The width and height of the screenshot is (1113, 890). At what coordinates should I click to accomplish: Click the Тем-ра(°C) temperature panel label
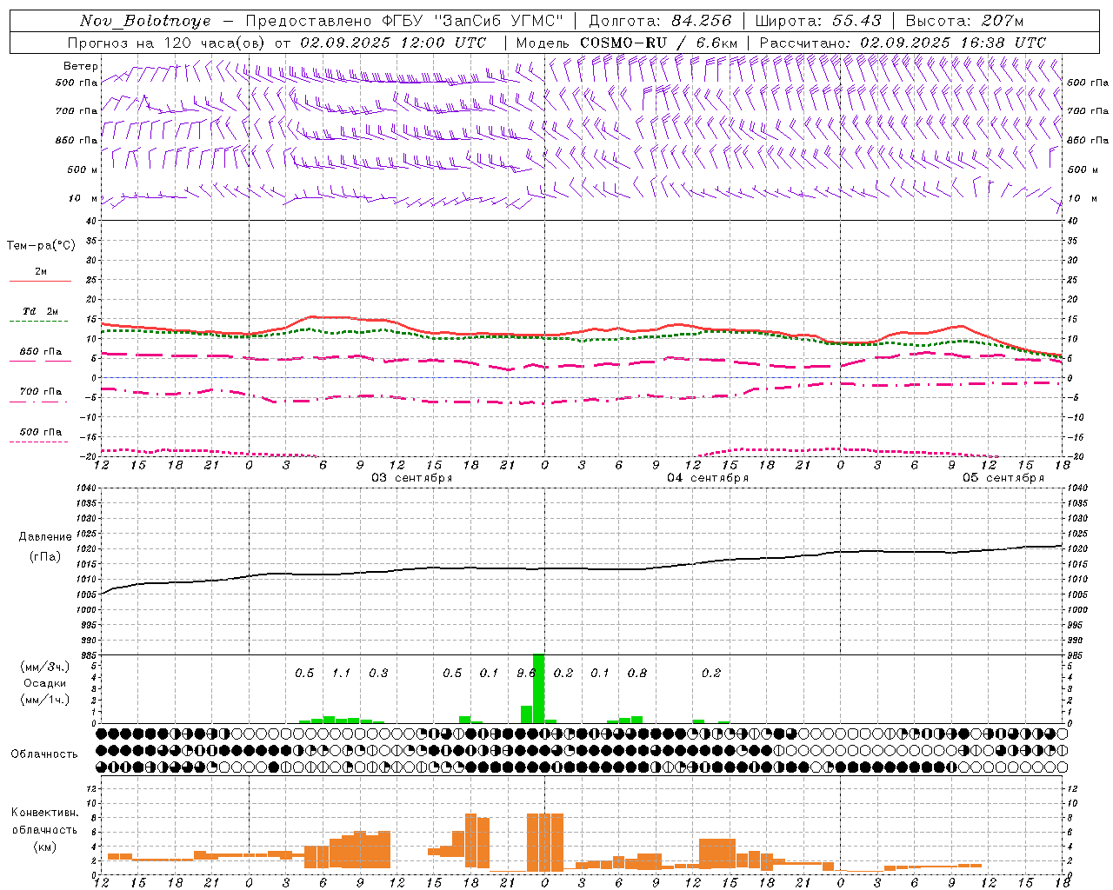(41, 246)
